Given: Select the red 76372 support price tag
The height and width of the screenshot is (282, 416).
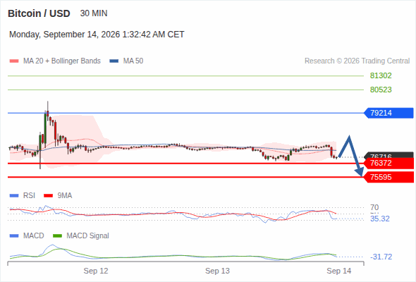Looking at the screenshot, I should pos(389,163).
